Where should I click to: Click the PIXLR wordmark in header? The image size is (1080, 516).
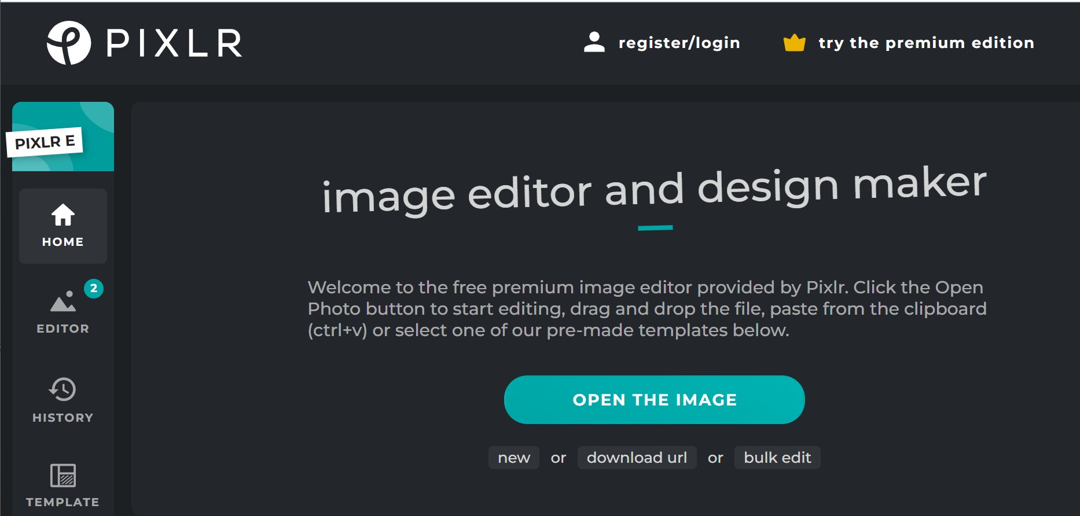coord(174,43)
